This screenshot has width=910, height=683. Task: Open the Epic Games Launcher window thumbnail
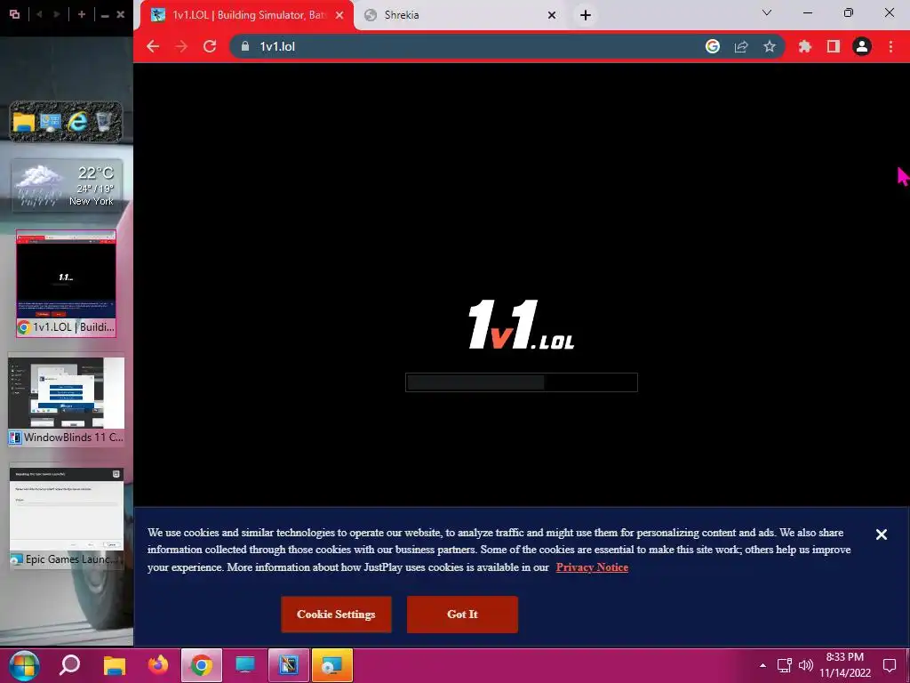pos(66,517)
